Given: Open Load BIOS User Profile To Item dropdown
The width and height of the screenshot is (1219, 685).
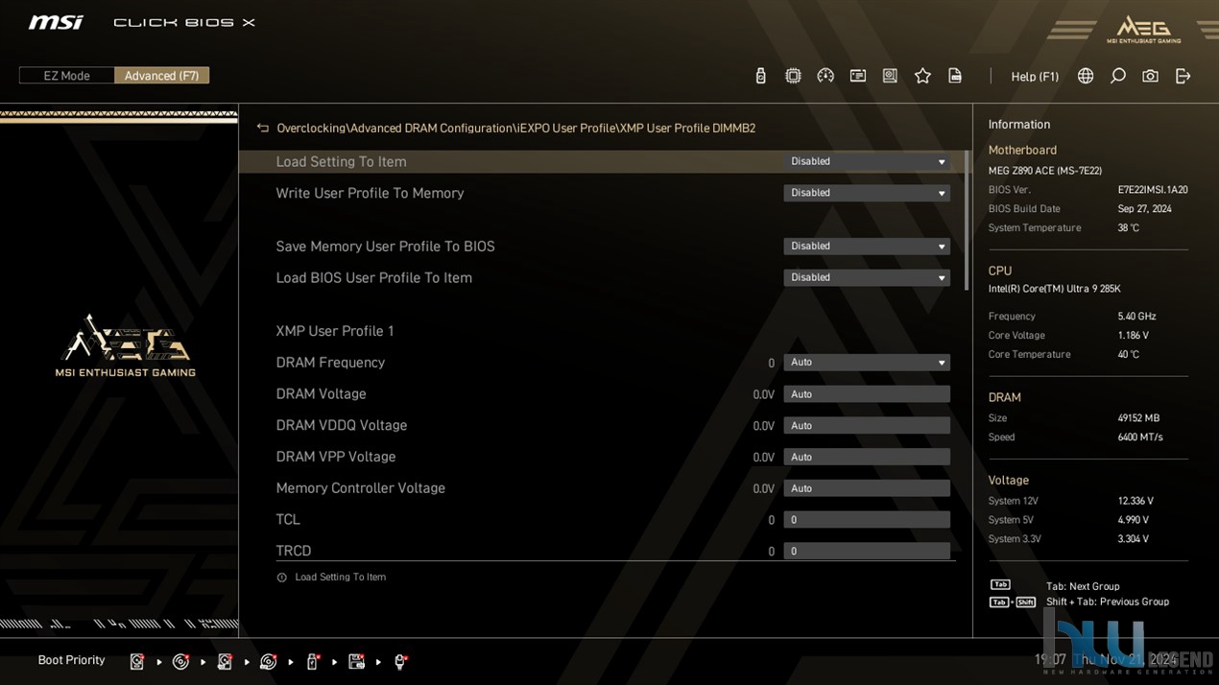Looking at the screenshot, I should click(x=867, y=277).
